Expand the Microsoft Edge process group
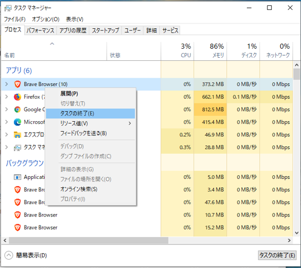The image size is (301, 268). pyautogui.click(x=6, y=122)
